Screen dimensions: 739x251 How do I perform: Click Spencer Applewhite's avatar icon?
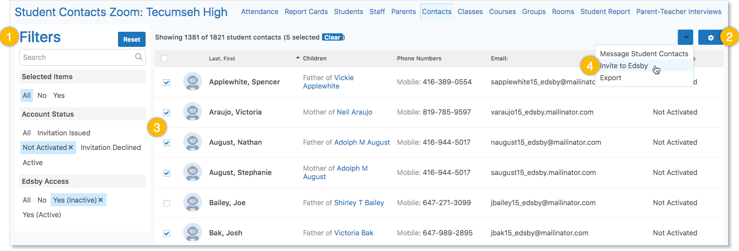click(x=193, y=82)
